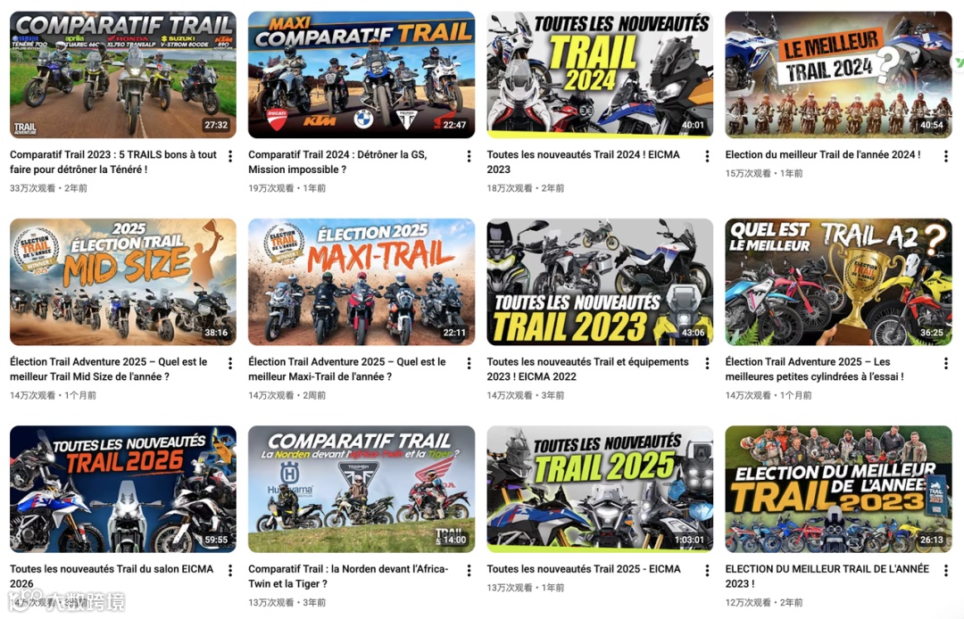Open three-dot menu for Election du meilleur Trail 2024
This screenshot has height=619, width=964.
tap(945, 156)
